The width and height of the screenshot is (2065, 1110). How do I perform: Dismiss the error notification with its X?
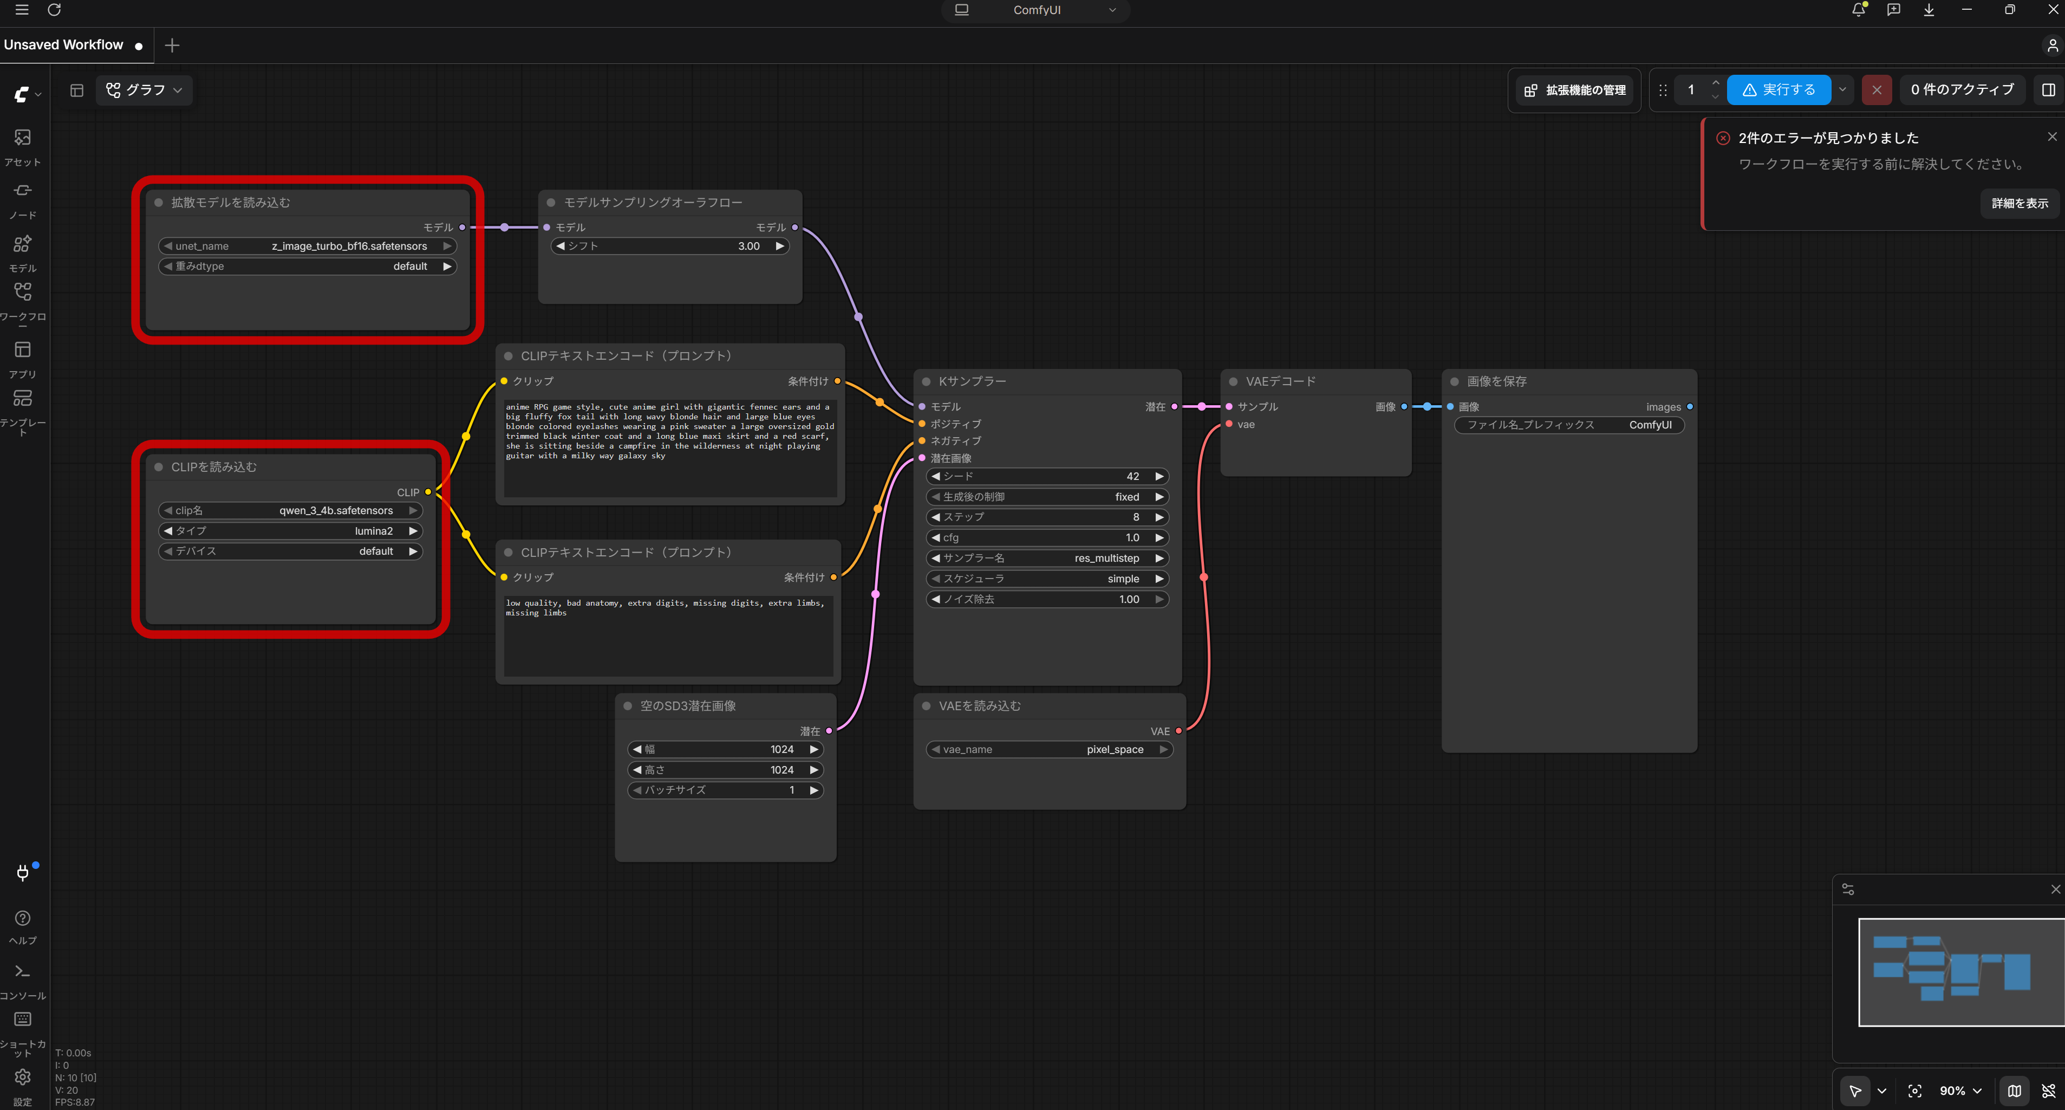click(x=2052, y=137)
